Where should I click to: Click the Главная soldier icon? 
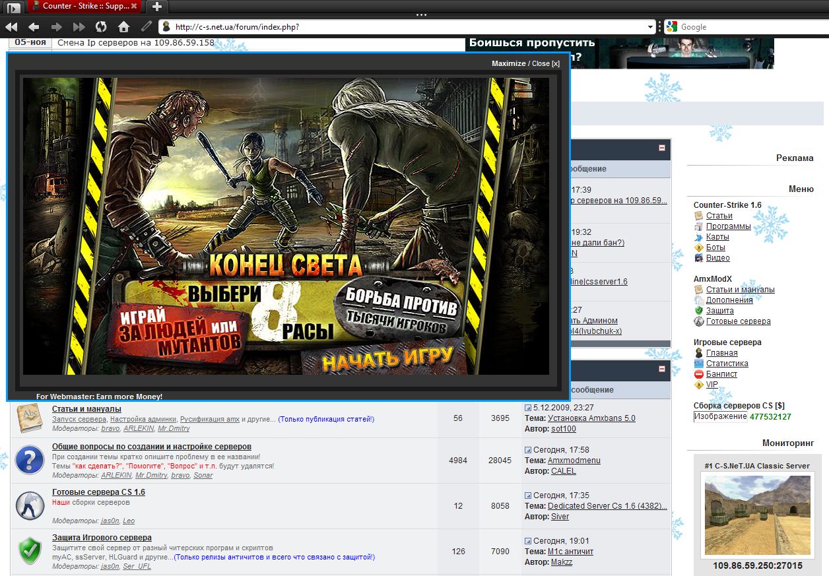coord(699,353)
